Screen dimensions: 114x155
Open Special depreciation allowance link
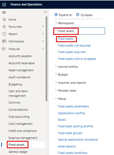click(x=78, y=139)
